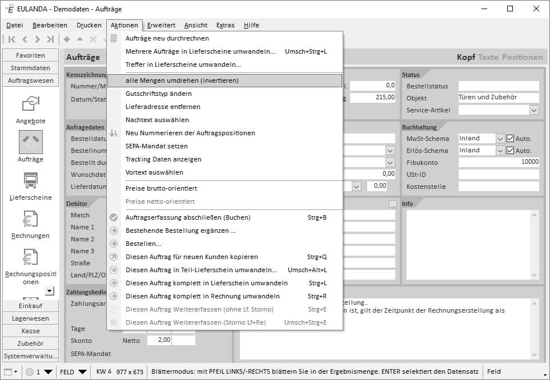Screen dimensions: 550x380
Task: Open Angebote module icon
Action: pos(31,104)
